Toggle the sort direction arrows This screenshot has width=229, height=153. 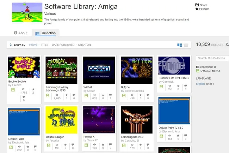coord(11,45)
